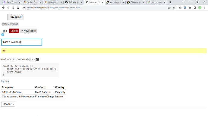Click the blue 9 notification badge
Viewport: 208px width, 116px height.
click(x=3, y=34)
